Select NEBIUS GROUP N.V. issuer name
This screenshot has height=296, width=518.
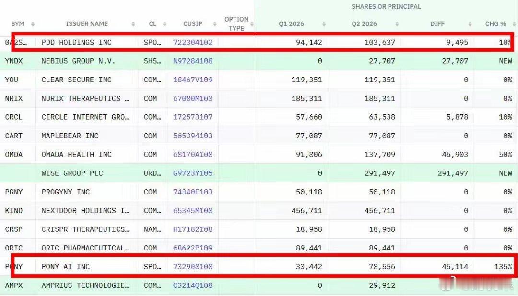78,61
